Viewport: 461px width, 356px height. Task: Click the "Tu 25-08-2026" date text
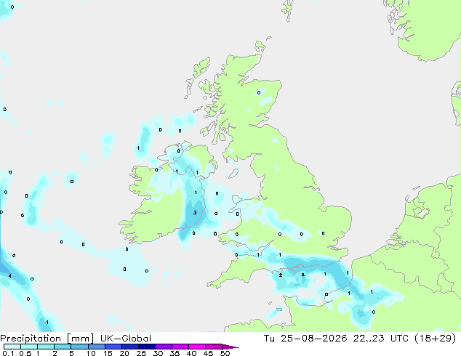pyautogui.click(x=305, y=339)
